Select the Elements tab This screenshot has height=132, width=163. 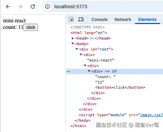pyautogui.click(x=147, y=20)
